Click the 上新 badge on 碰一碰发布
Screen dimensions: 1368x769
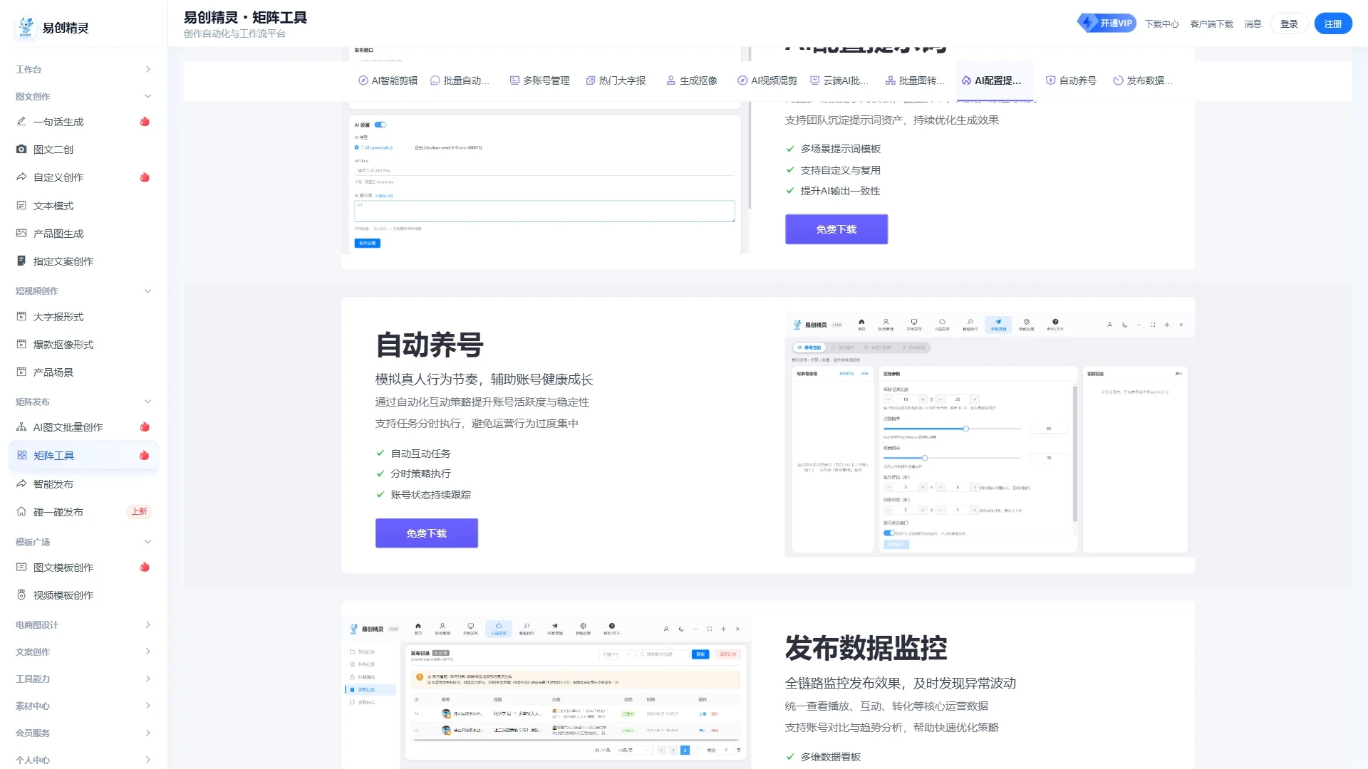pos(139,512)
